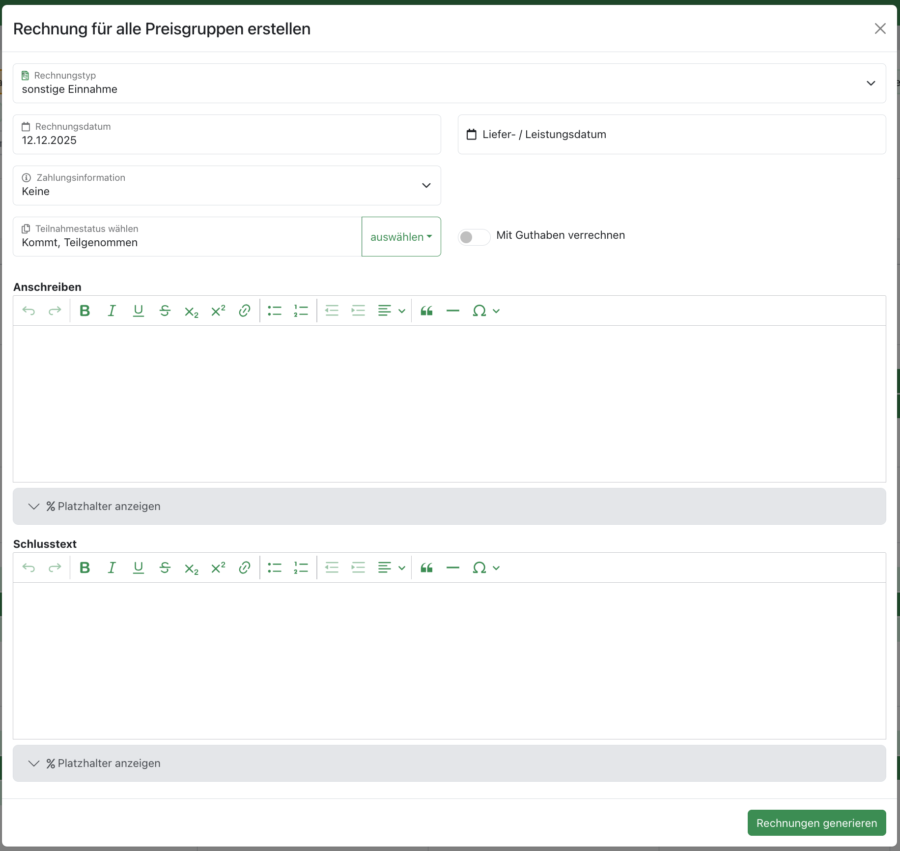Insert block quote in Anschreiben editor
Viewport: 900px width, 851px height.
tap(426, 311)
